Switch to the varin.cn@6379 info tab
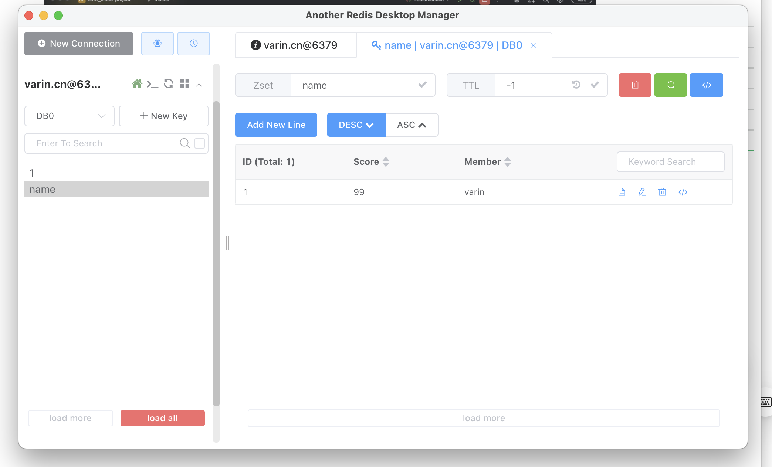This screenshot has height=467, width=772. (296, 45)
